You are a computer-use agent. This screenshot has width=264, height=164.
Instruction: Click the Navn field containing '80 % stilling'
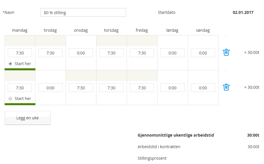click(x=83, y=13)
